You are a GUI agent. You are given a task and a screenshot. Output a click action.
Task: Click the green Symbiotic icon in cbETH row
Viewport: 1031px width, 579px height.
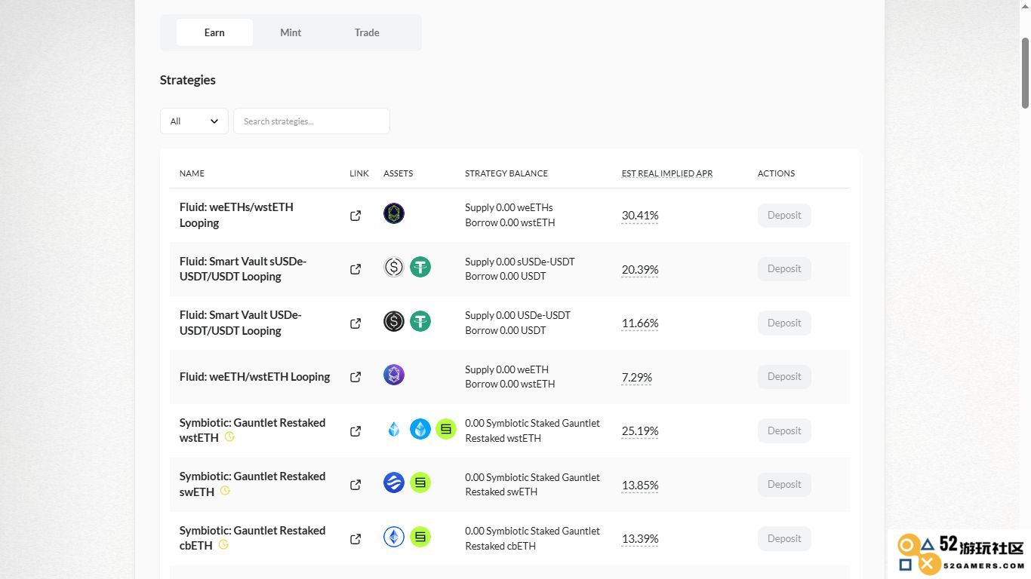pos(420,537)
